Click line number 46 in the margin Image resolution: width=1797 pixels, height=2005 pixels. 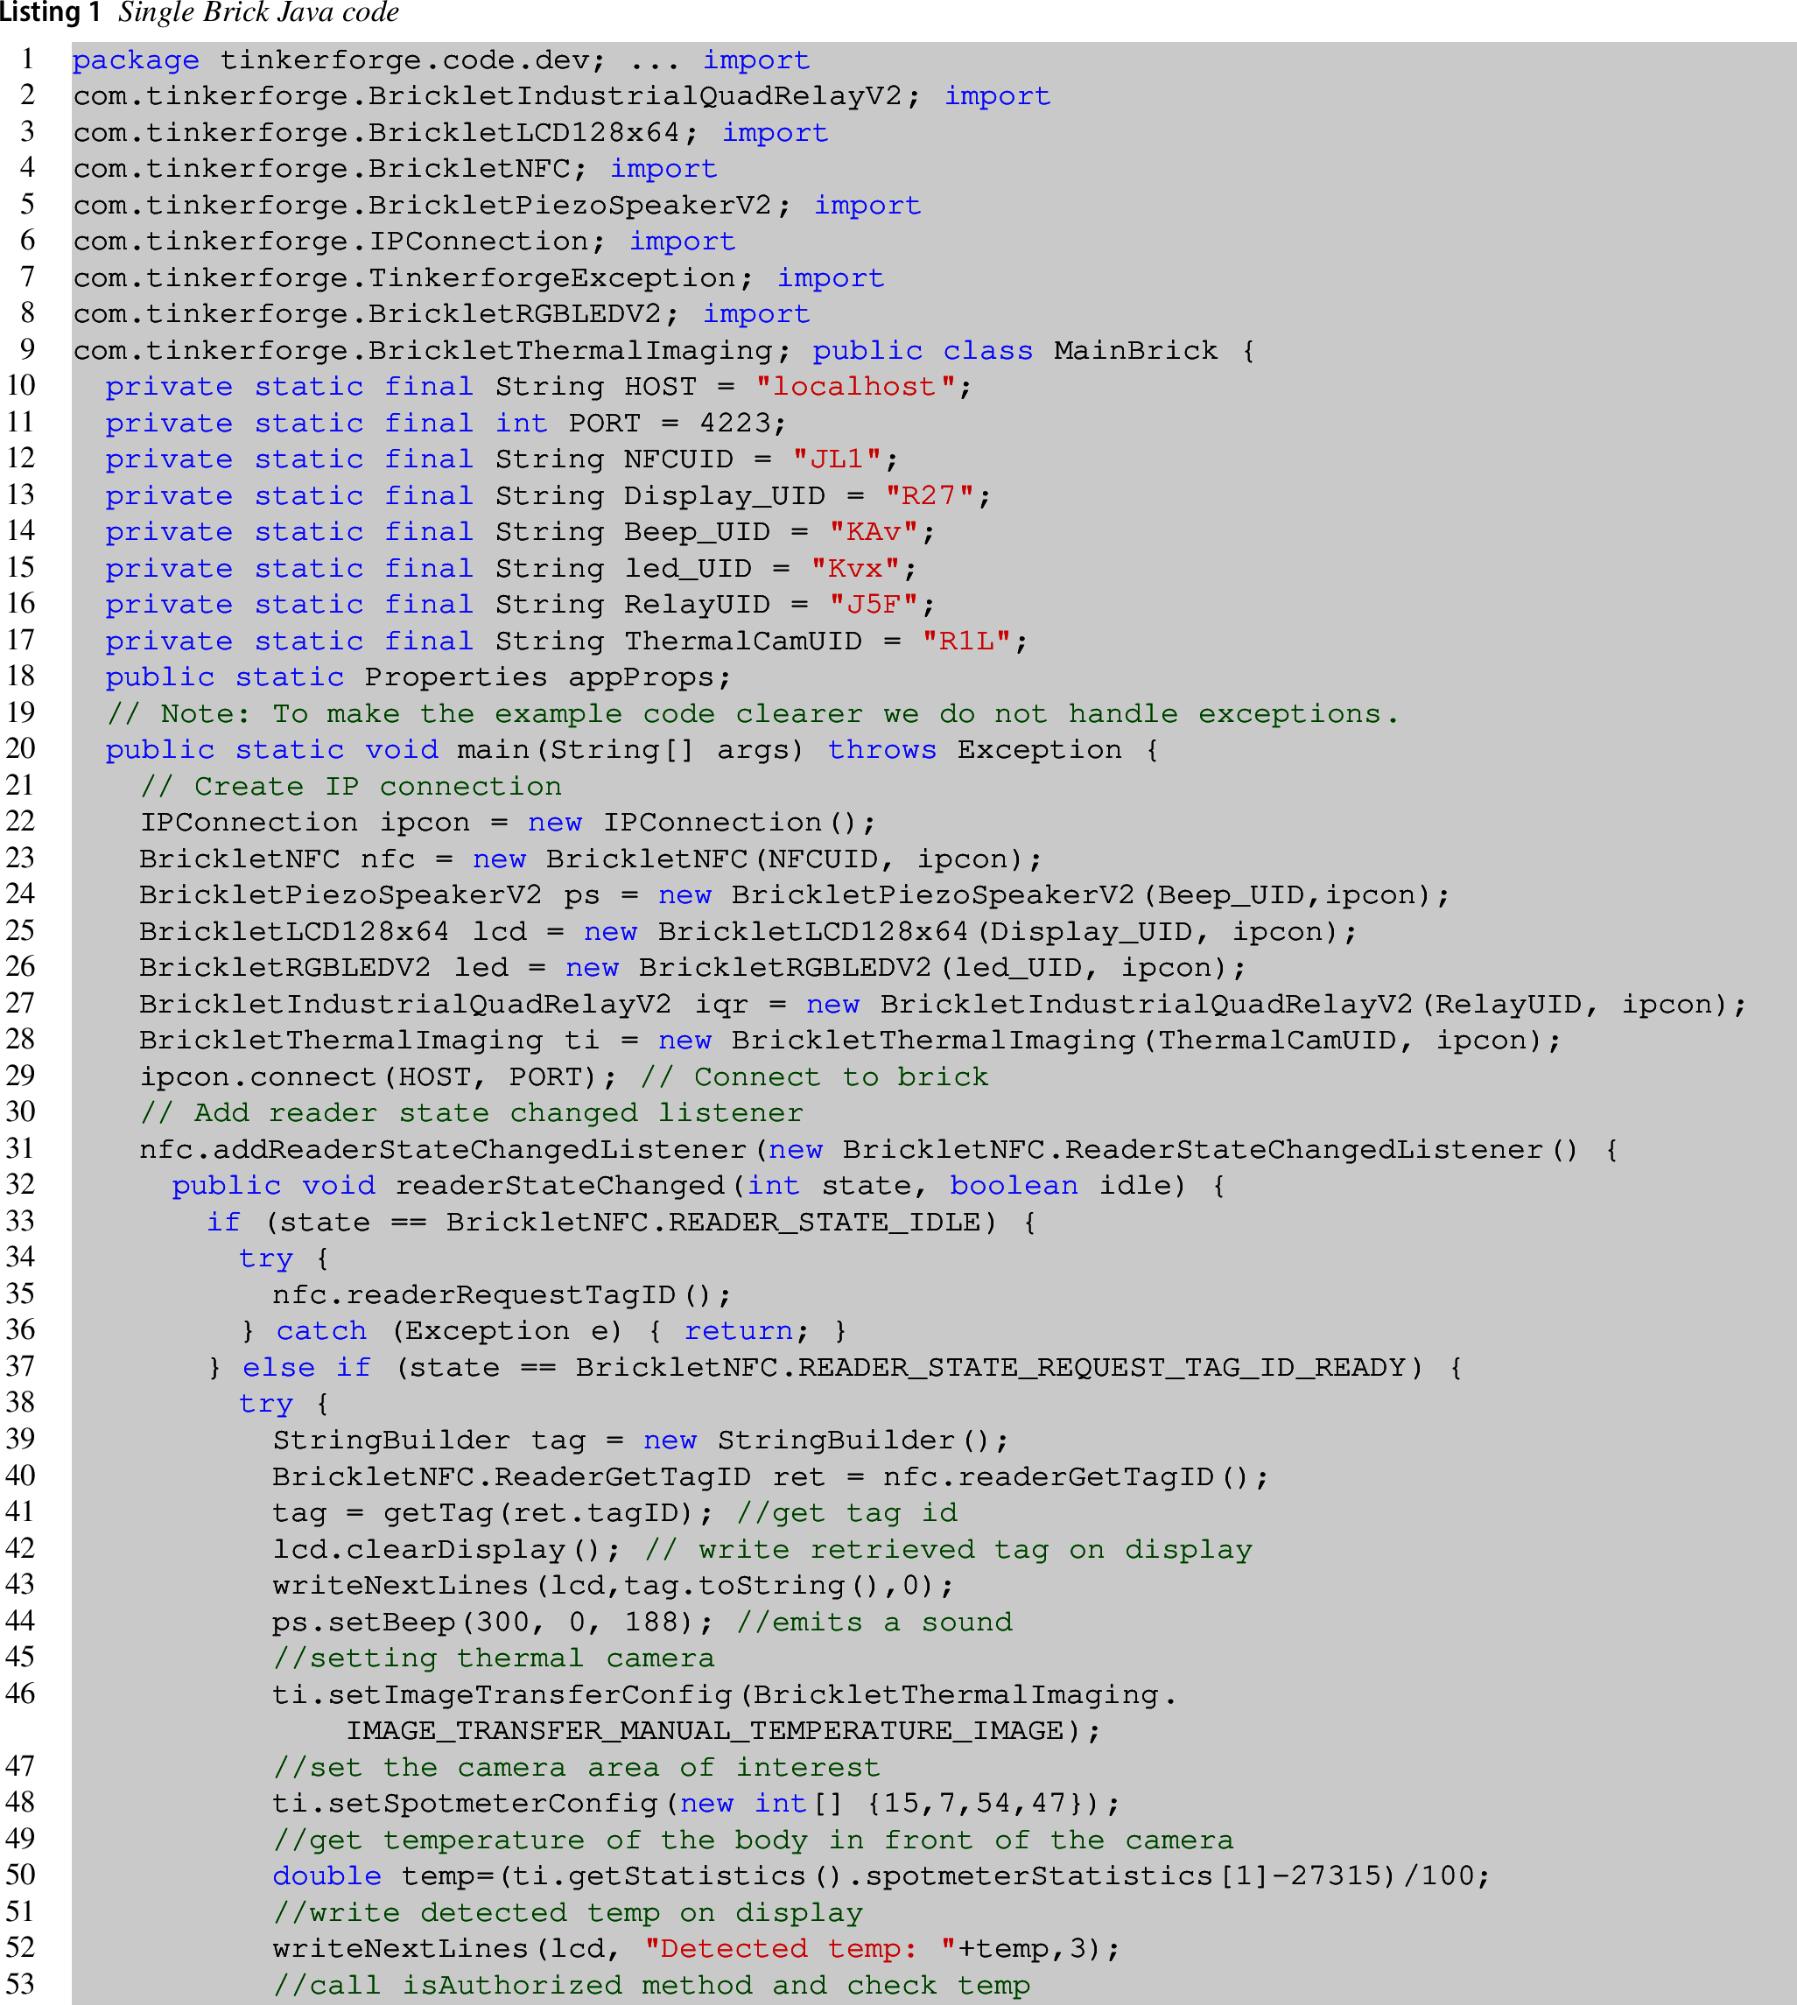click(x=21, y=1696)
